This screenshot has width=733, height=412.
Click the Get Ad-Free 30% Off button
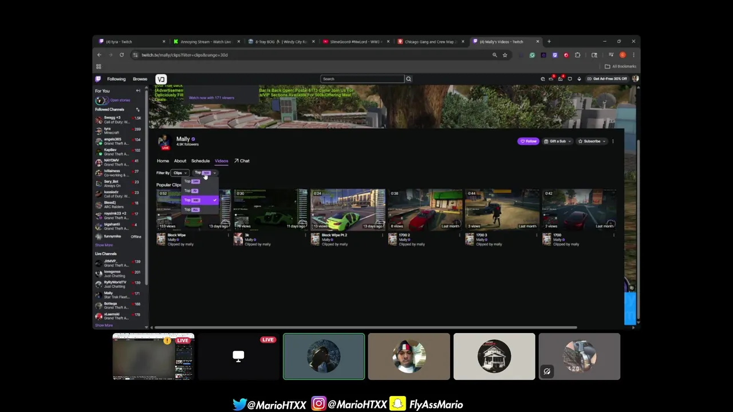[x=607, y=79]
